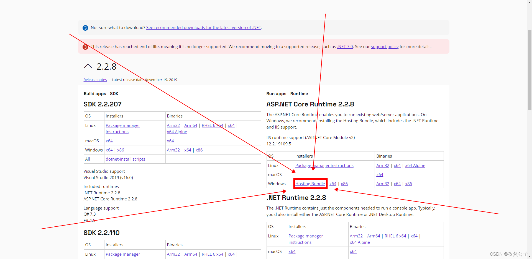Download Windows x86 installer for SDK 2.2.207

(x=121, y=150)
